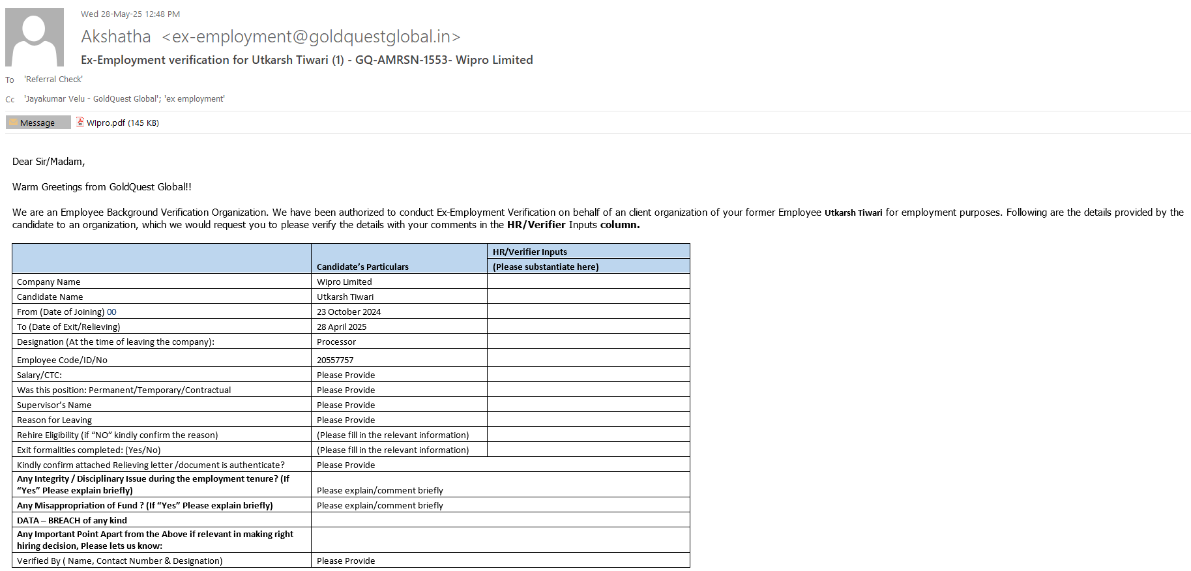1191x571 pixels.
Task: Click '(Please fill in the relevant information)' for Exit formalities
Action: pos(393,450)
